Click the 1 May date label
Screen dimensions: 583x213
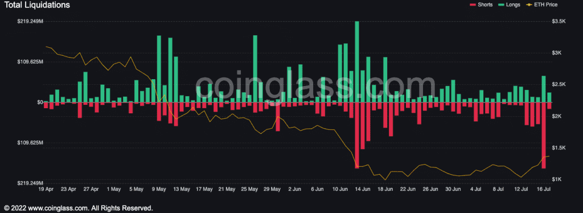[114, 189]
